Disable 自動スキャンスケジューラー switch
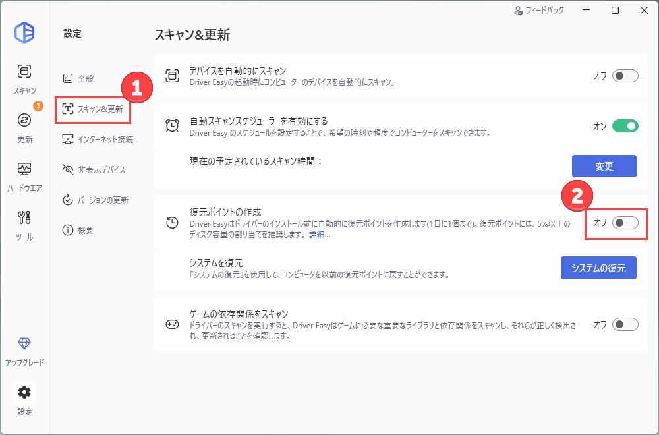Viewport: 659px width, 435px height. [x=625, y=126]
